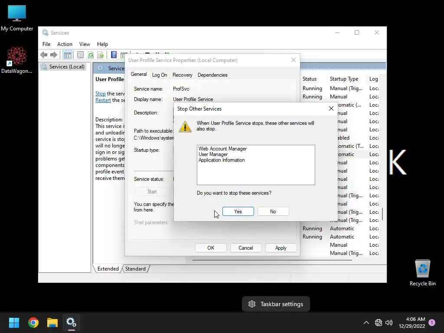Decline stopping services with No
This screenshot has height=333, width=444.
tap(273, 212)
